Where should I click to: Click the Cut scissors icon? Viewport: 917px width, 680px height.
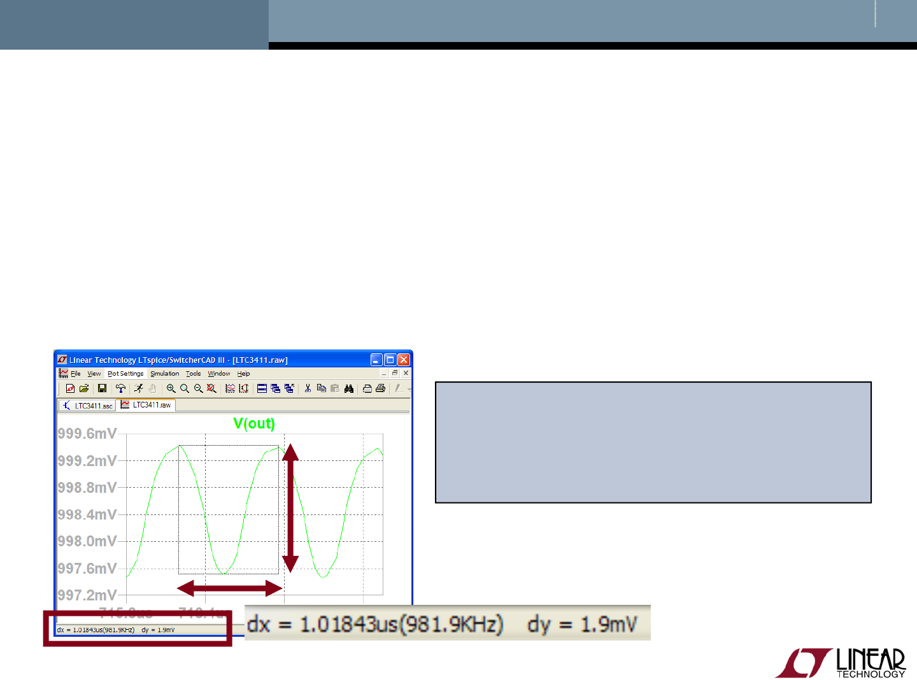(x=308, y=388)
